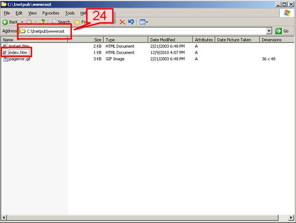Viewport: 296px width, 223px height.
Task: Select the index.htm file
Action: coord(18,52)
